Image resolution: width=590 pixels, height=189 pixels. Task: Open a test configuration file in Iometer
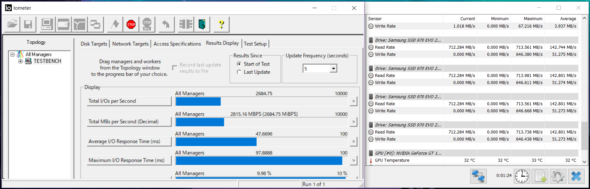click(12, 24)
